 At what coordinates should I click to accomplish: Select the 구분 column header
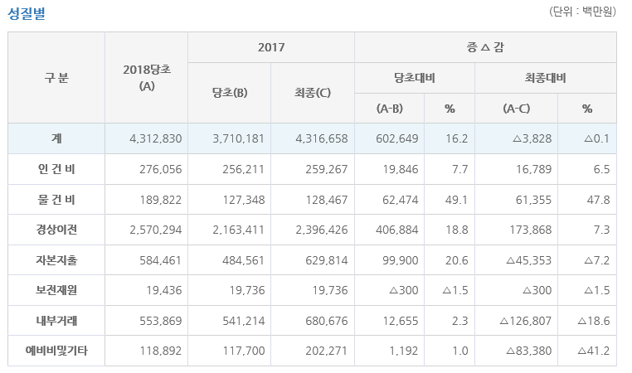[56, 77]
